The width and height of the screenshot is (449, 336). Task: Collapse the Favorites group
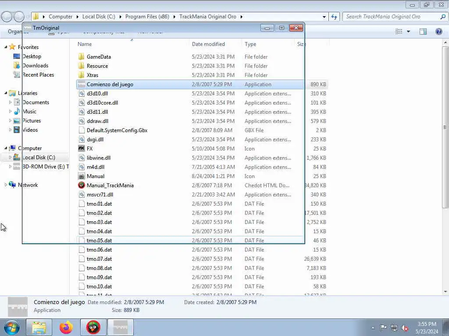click(6, 47)
